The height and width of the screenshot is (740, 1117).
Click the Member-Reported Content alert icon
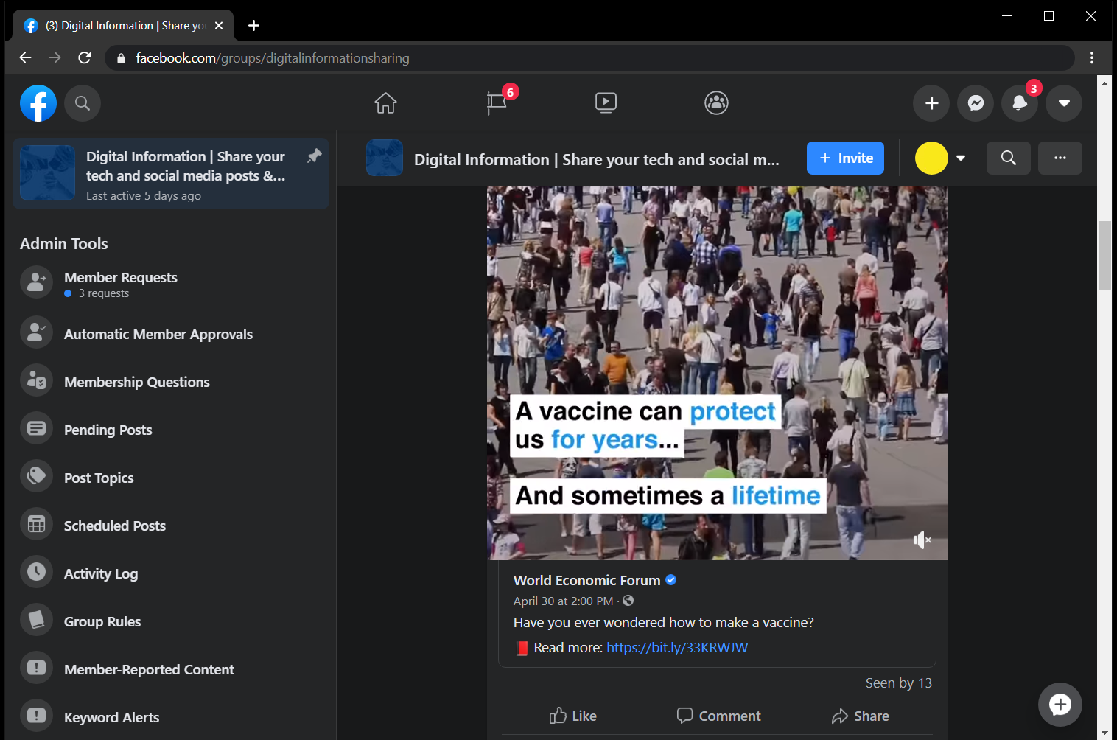(36, 668)
